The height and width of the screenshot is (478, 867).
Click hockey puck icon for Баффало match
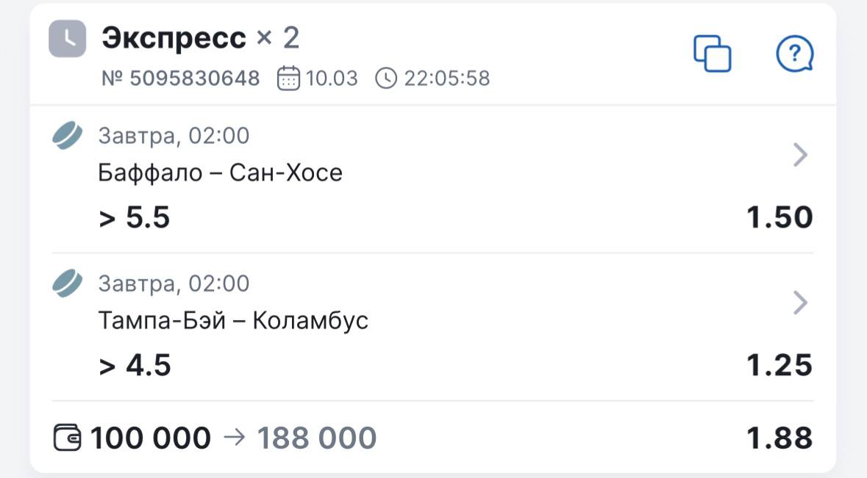click(68, 136)
